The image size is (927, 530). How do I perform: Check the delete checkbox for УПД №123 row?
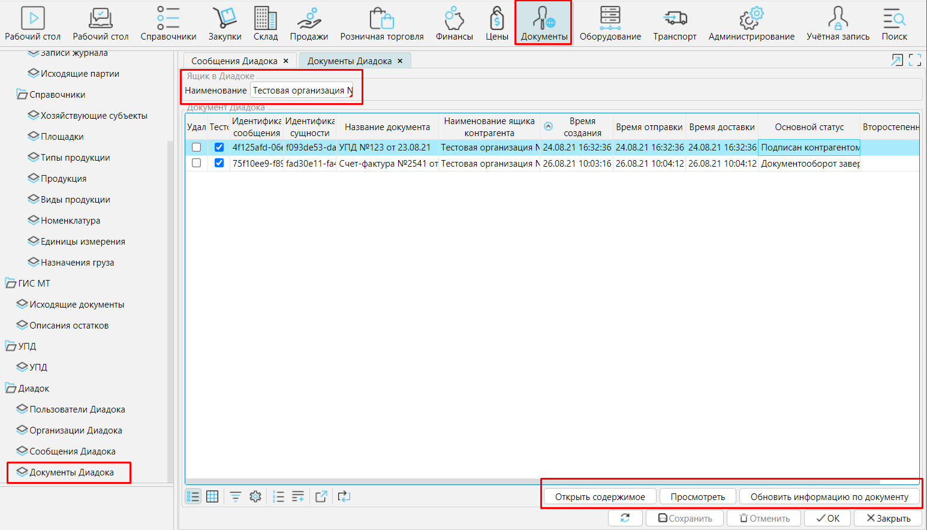(196, 147)
